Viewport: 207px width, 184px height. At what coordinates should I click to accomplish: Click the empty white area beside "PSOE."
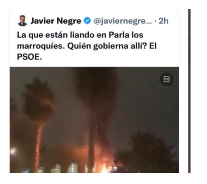[x=105, y=57]
